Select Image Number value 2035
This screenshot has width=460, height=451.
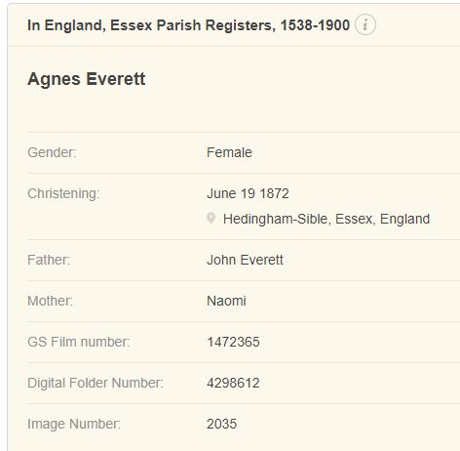pos(221,424)
